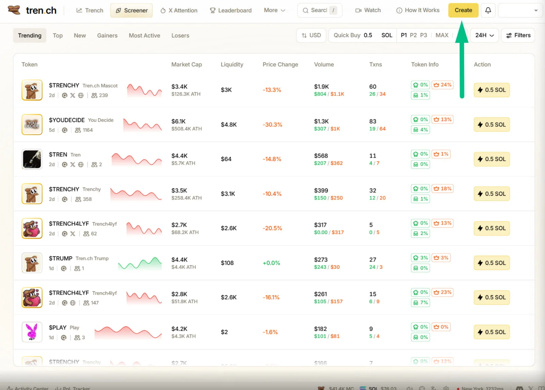The width and height of the screenshot is (545, 390).
Task: Click pump icon for $TRUMP row
Action: 63,268
